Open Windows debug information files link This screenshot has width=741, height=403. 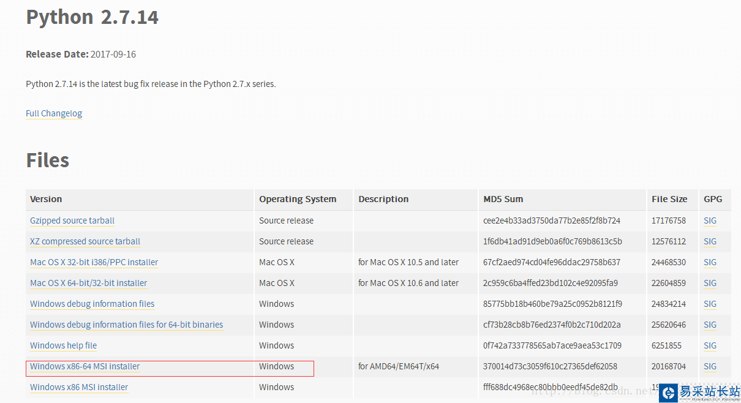tap(92, 304)
